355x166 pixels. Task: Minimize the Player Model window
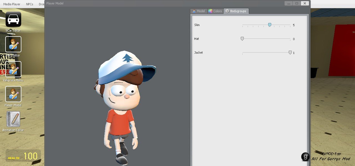[289, 3]
